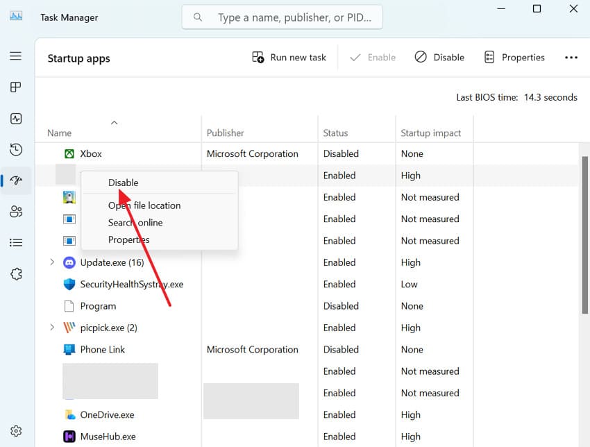The height and width of the screenshot is (447, 590).
Task: Choose Disable from the context menu
Action: click(x=124, y=183)
